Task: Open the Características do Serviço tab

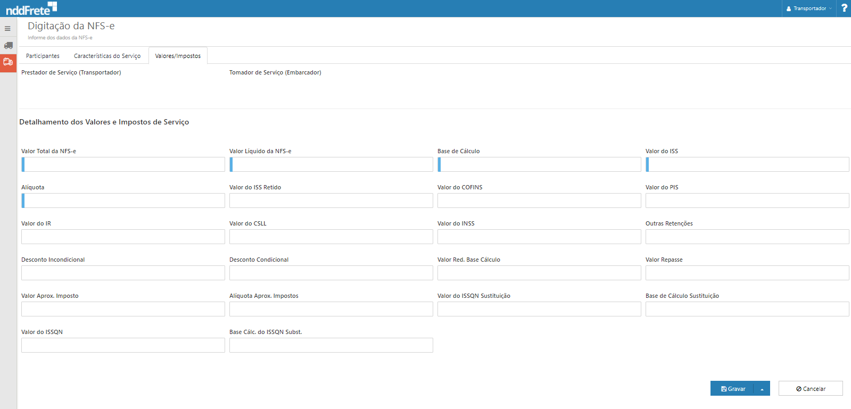Action: [x=107, y=56]
